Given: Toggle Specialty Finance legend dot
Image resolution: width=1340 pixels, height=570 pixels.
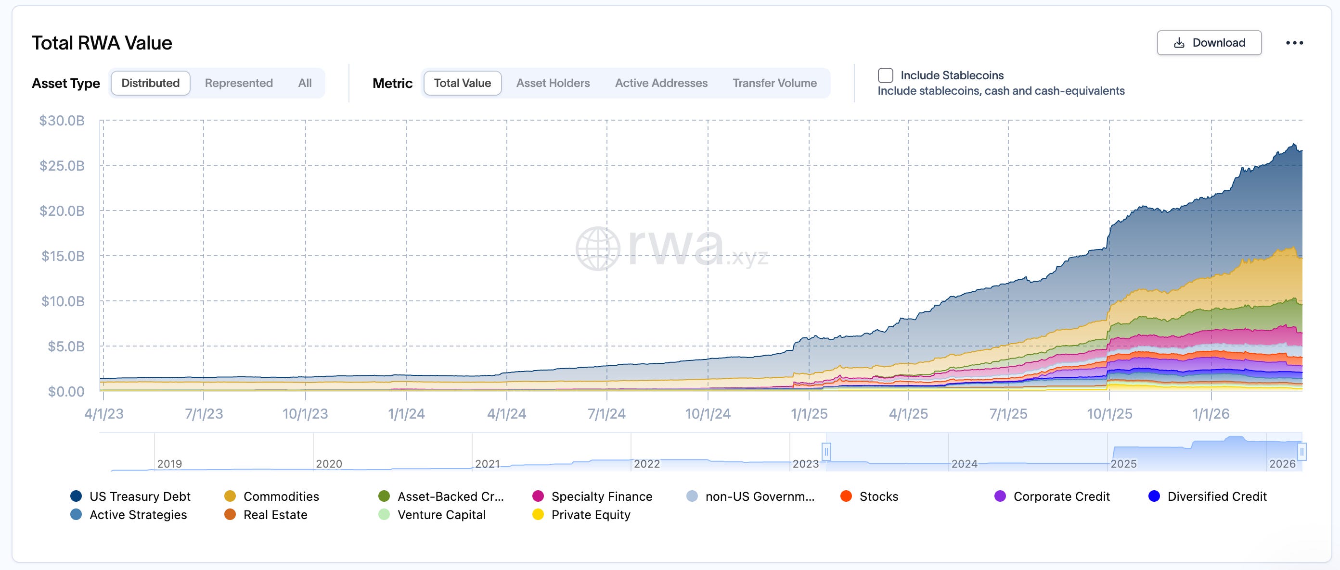Looking at the screenshot, I should (538, 496).
